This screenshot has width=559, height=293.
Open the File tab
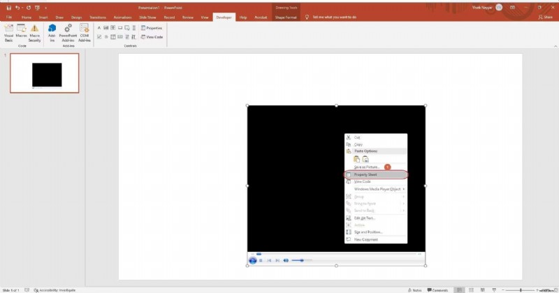[9, 17]
